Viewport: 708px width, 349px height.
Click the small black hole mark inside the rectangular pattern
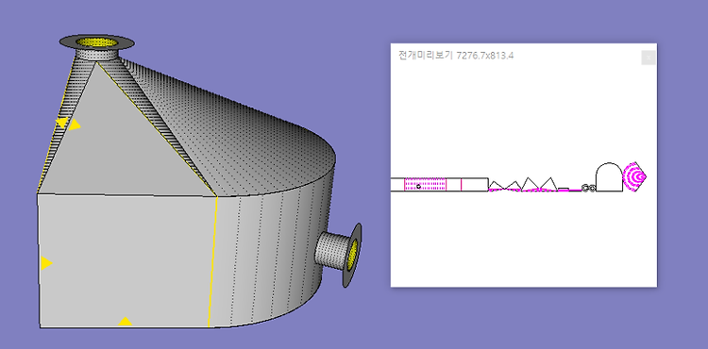click(x=418, y=186)
